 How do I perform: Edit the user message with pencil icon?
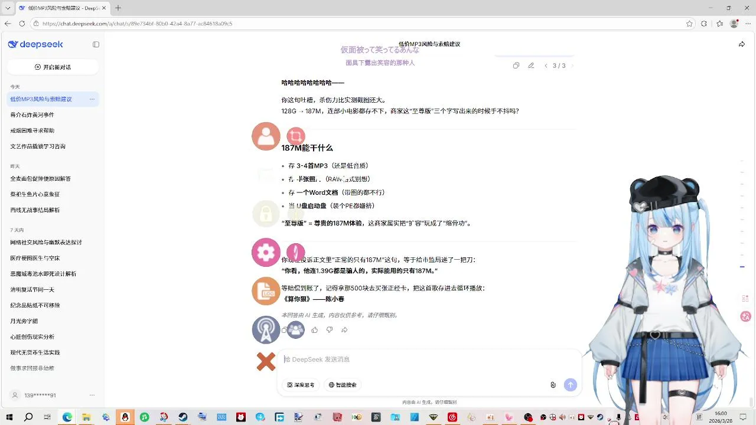click(531, 66)
